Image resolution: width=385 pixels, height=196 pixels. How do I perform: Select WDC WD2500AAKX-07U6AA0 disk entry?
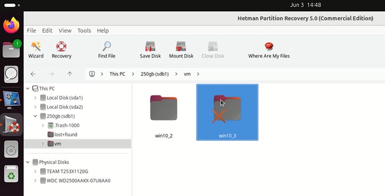(x=75, y=180)
